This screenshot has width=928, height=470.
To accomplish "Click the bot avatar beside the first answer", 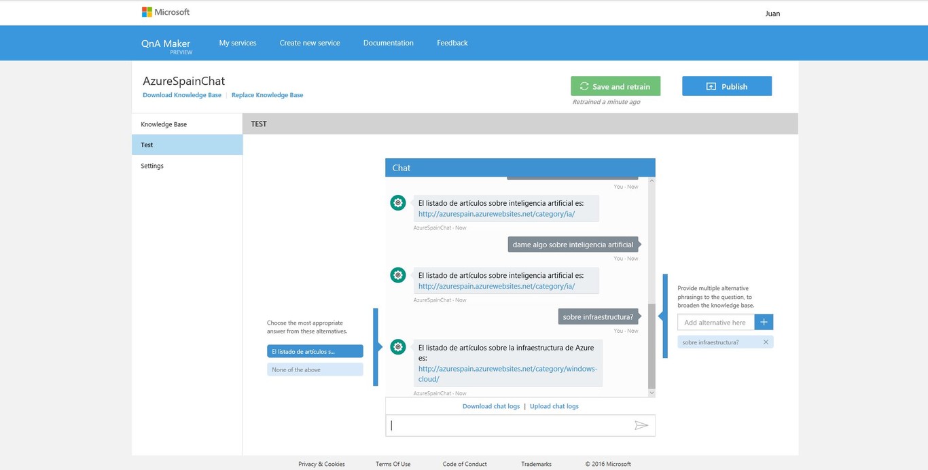I will [397, 202].
